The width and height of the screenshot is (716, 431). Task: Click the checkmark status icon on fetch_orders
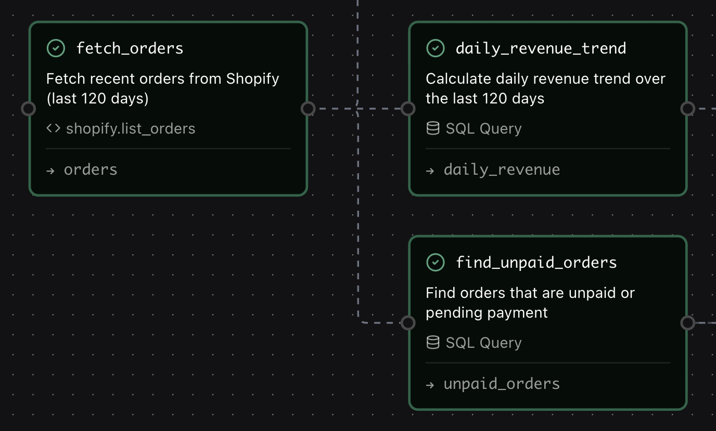(x=56, y=48)
